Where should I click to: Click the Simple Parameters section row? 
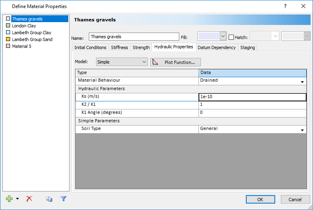[191, 121]
